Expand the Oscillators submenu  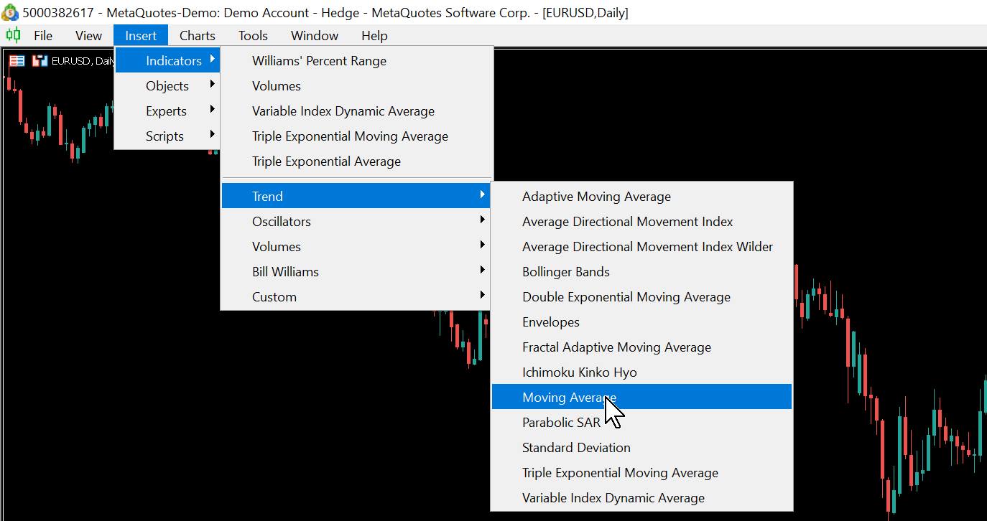pos(356,221)
